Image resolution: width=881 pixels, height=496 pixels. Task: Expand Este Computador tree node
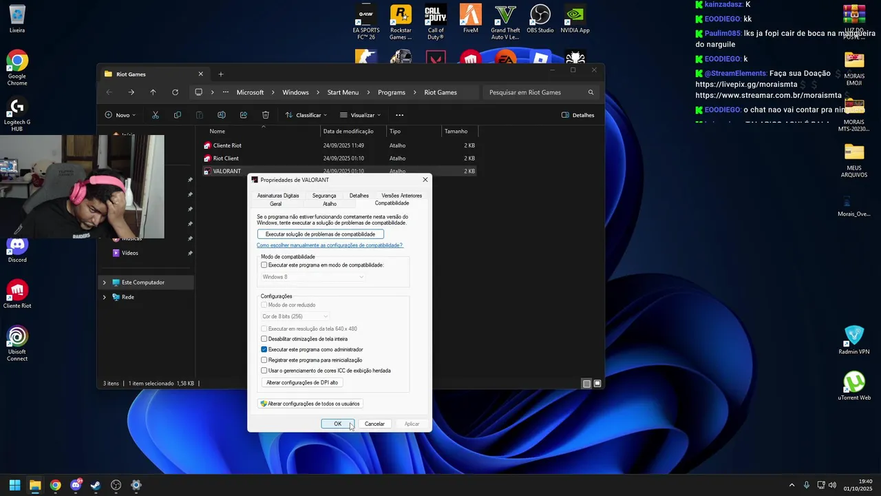click(105, 282)
